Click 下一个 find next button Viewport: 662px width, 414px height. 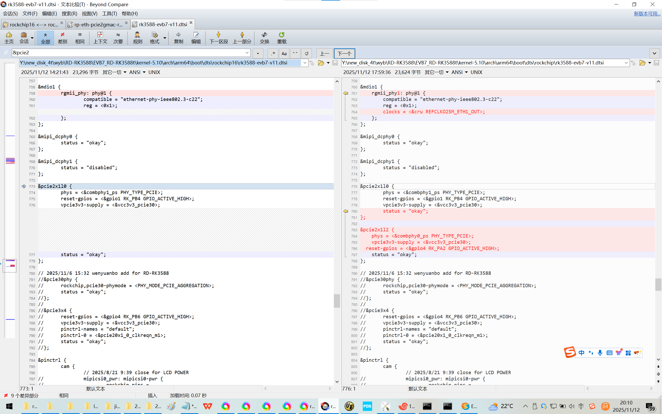(344, 53)
